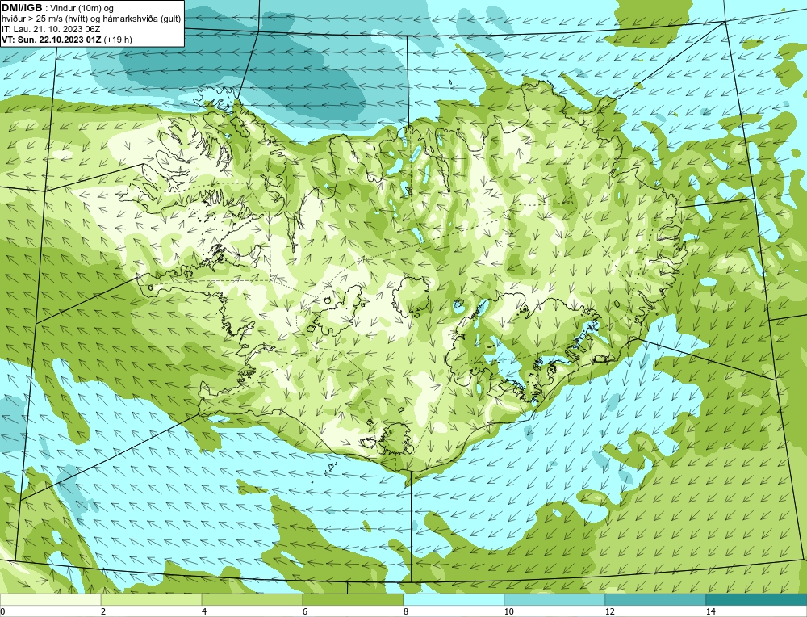This screenshot has width=807, height=617.
Task: Click the scale label "2"
Action: click(103, 611)
